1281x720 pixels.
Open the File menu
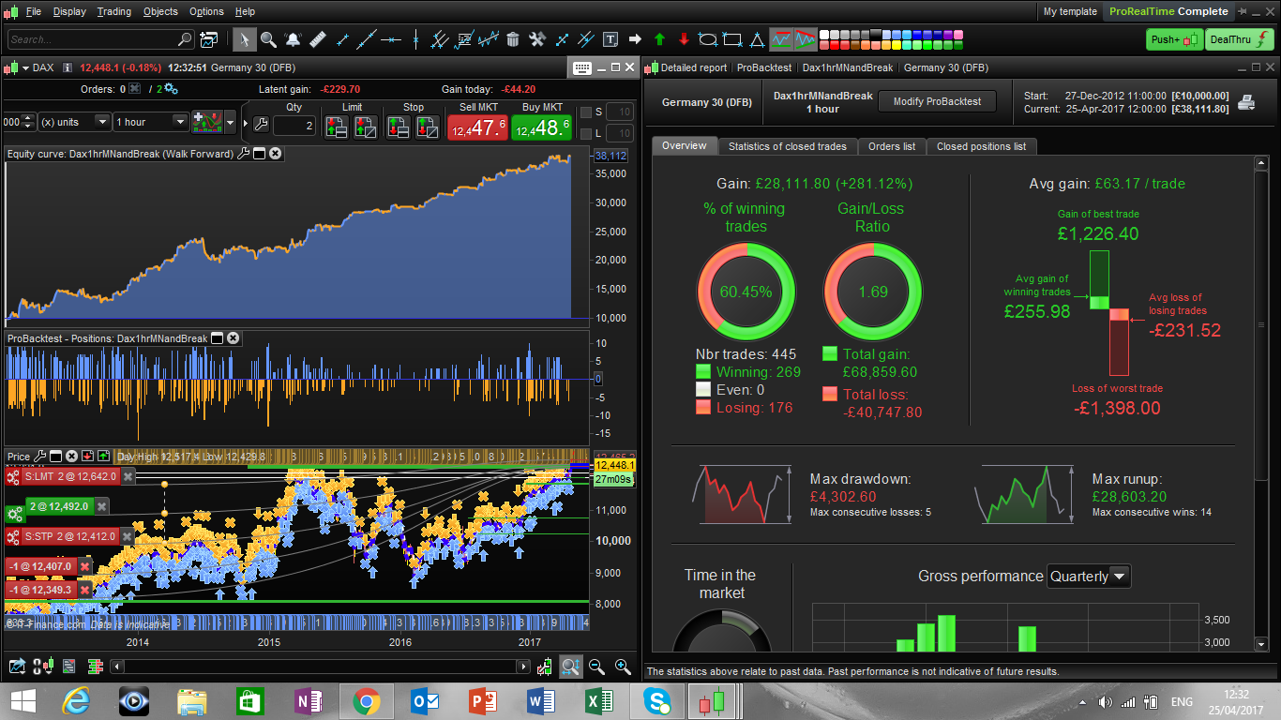point(34,12)
